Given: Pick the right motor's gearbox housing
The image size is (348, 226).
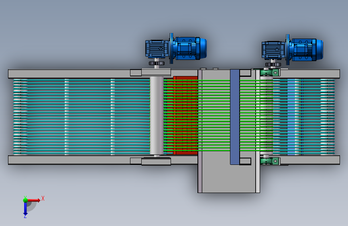Looking at the screenshot, I should [273, 50].
